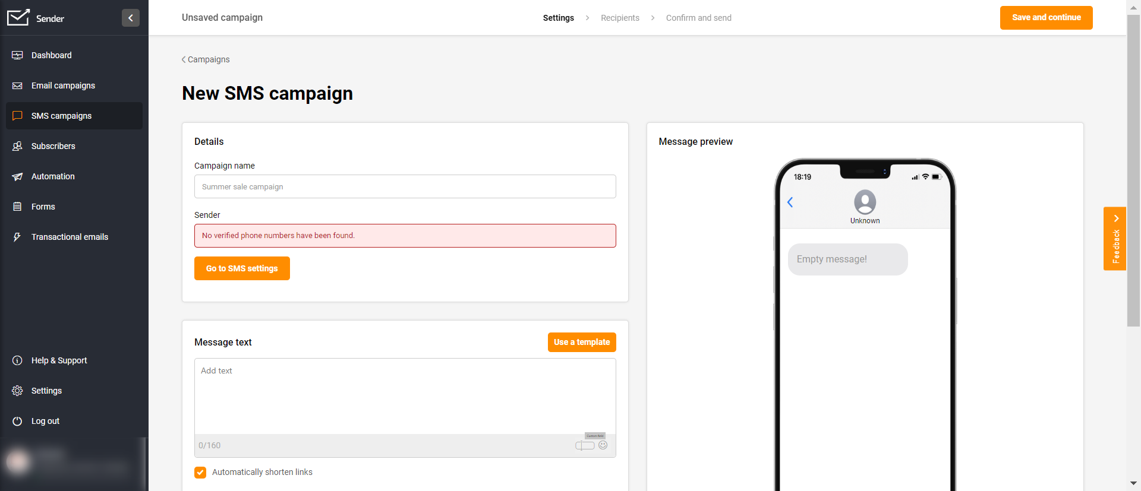Uncheck Automatically shorten links
This screenshot has height=491, width=1141.
200,472
